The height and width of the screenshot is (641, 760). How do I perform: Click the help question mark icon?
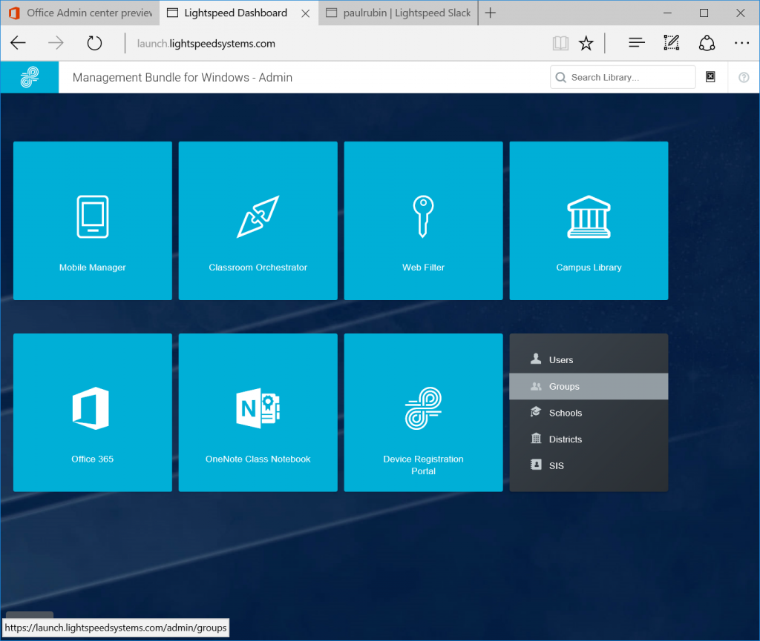click(x=744, y=77)
